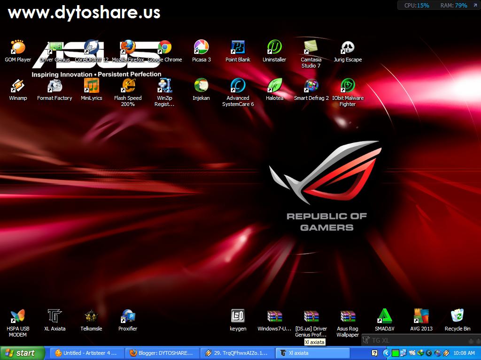Select WinZip Registry desktop icon
The image size is (481, 360).
(x=165, y=92)
